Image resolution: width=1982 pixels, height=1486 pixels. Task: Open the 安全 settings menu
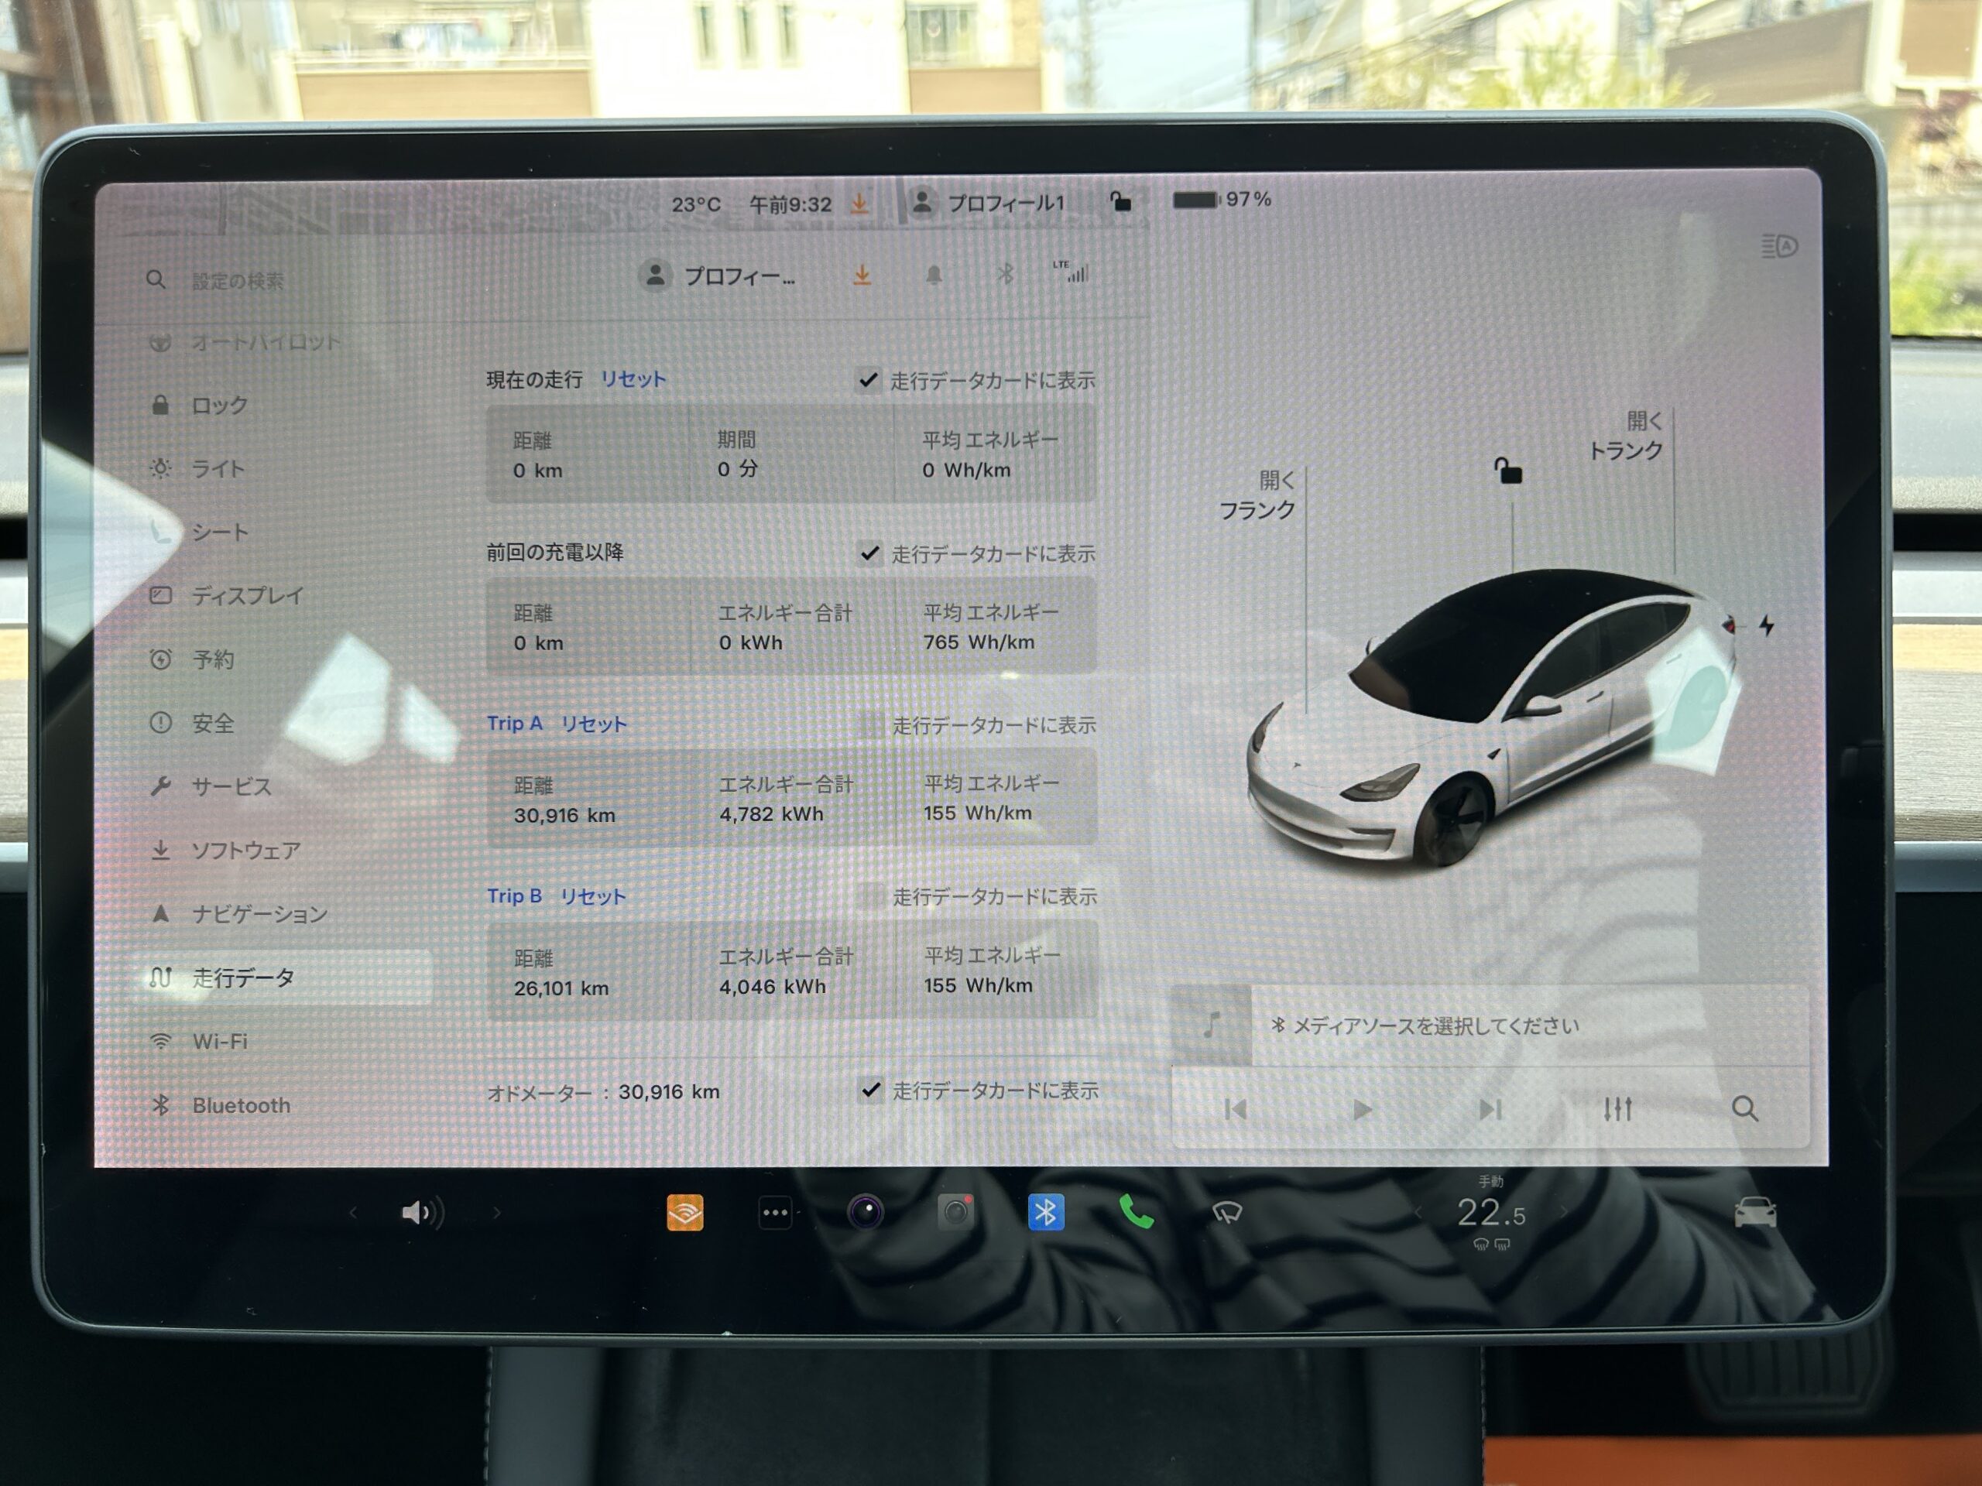point(192,723)
